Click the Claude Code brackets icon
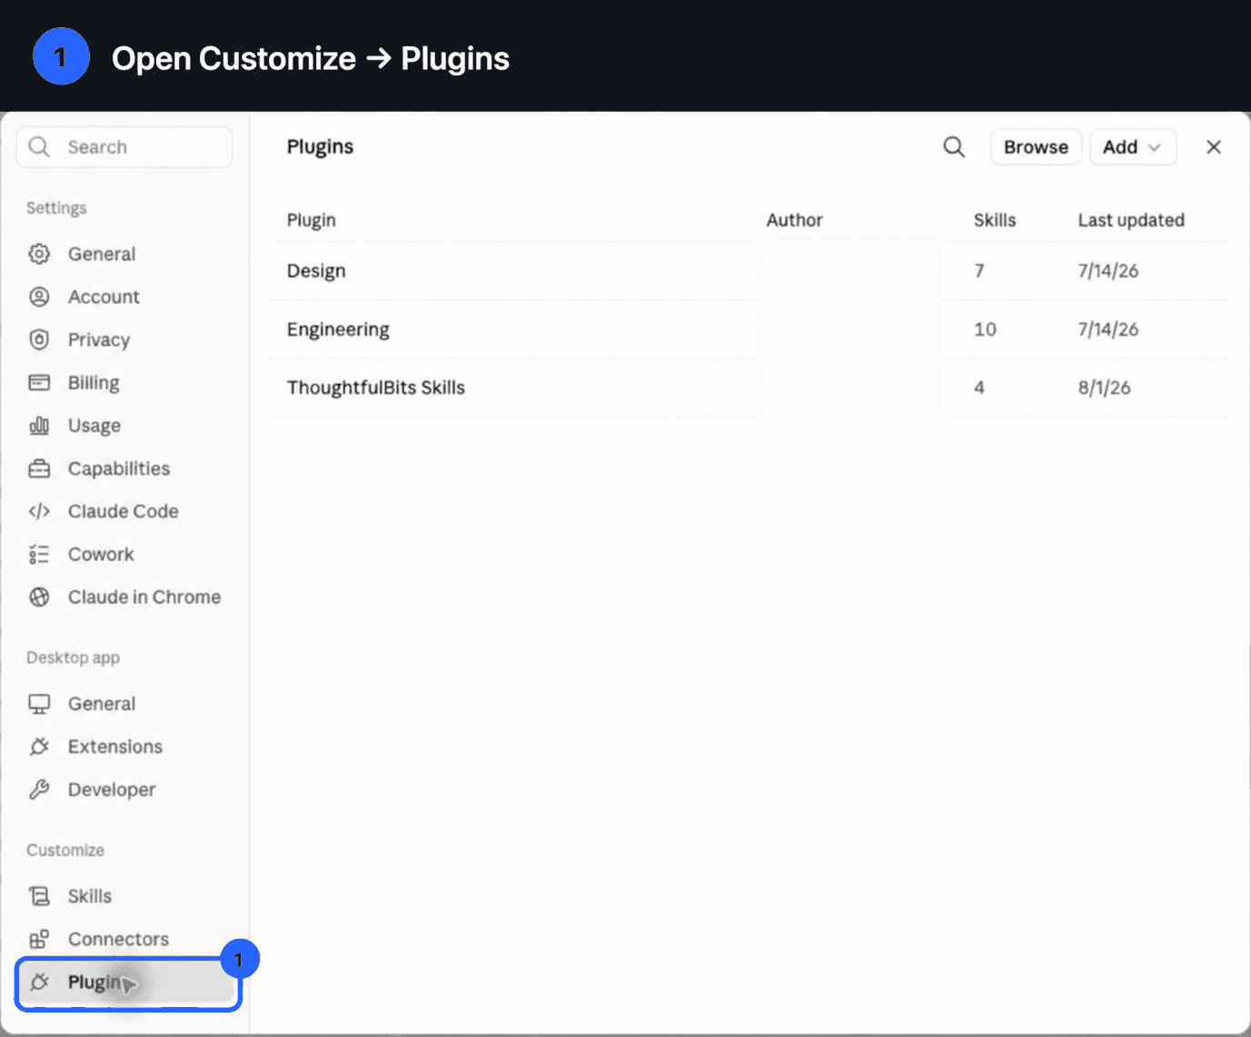 point(39,511)
